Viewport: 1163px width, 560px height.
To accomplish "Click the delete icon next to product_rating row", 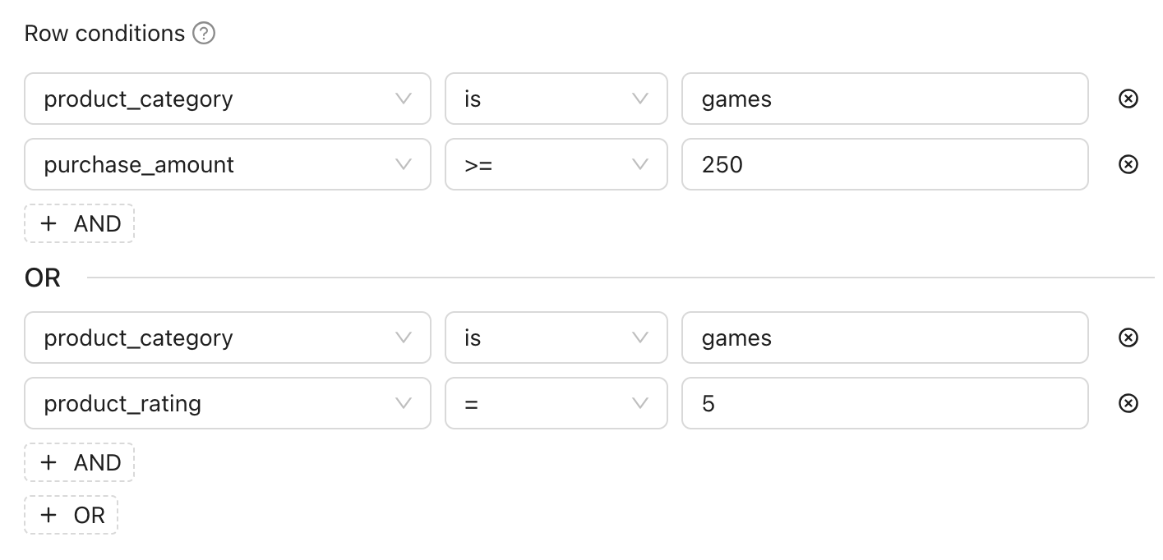I will pos(1128,403).
